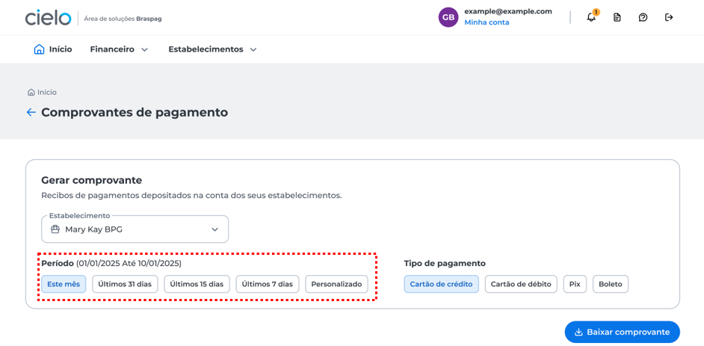The height and width of the screenshot is (346, 704).
Task: Click the home icon in the breadcrumb
Action: [x=31, y=93]
